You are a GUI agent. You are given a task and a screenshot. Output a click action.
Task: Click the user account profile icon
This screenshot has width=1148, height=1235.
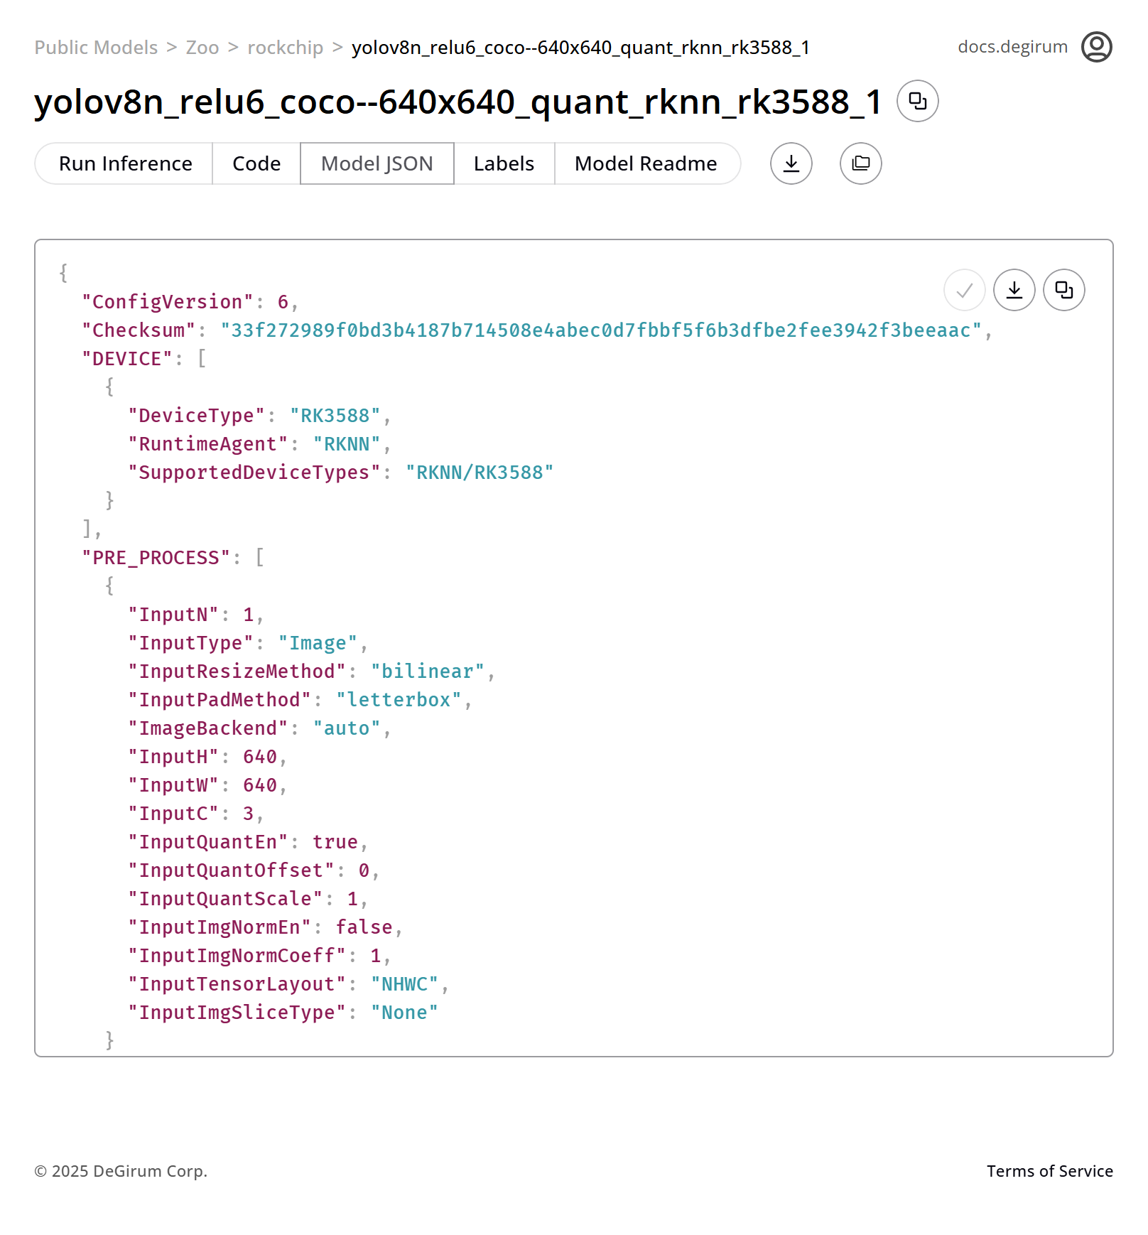point(1096,47)
